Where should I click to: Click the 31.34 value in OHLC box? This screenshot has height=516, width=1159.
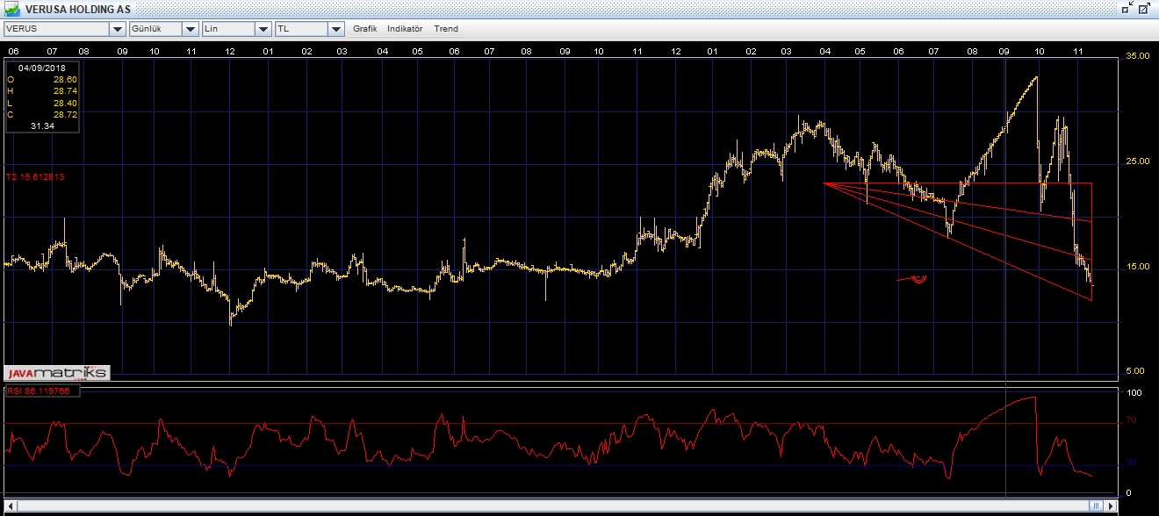(x=43, y=126)
